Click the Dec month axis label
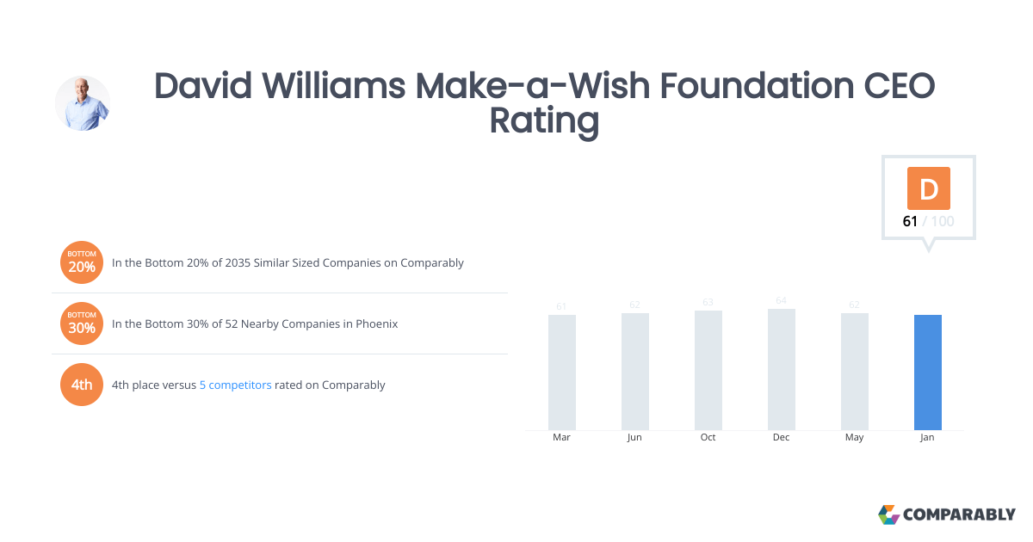 coord(782,437)
